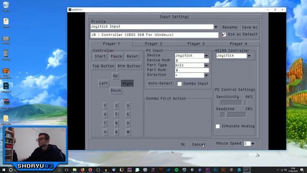The width and height of the screenshot is (307, 173).
Task: Open Task View on the taskbar
Action: tap(67, 170)
